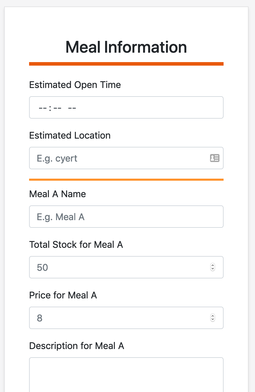This screenshot has width=255, height=392.
Task: Click the 'Estimated Open Time' label
Action: pyautogui.click(x=75, y=85)
